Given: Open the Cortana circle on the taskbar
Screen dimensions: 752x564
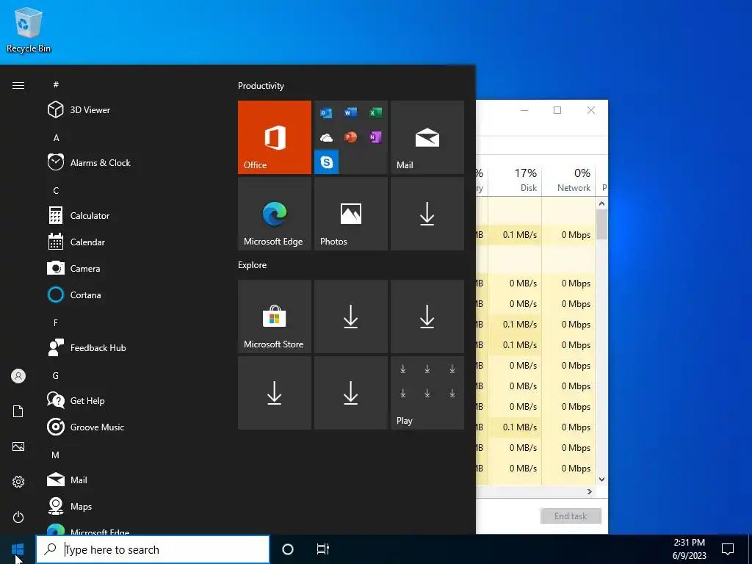Looking at the screenshot, I should [288, 549].
